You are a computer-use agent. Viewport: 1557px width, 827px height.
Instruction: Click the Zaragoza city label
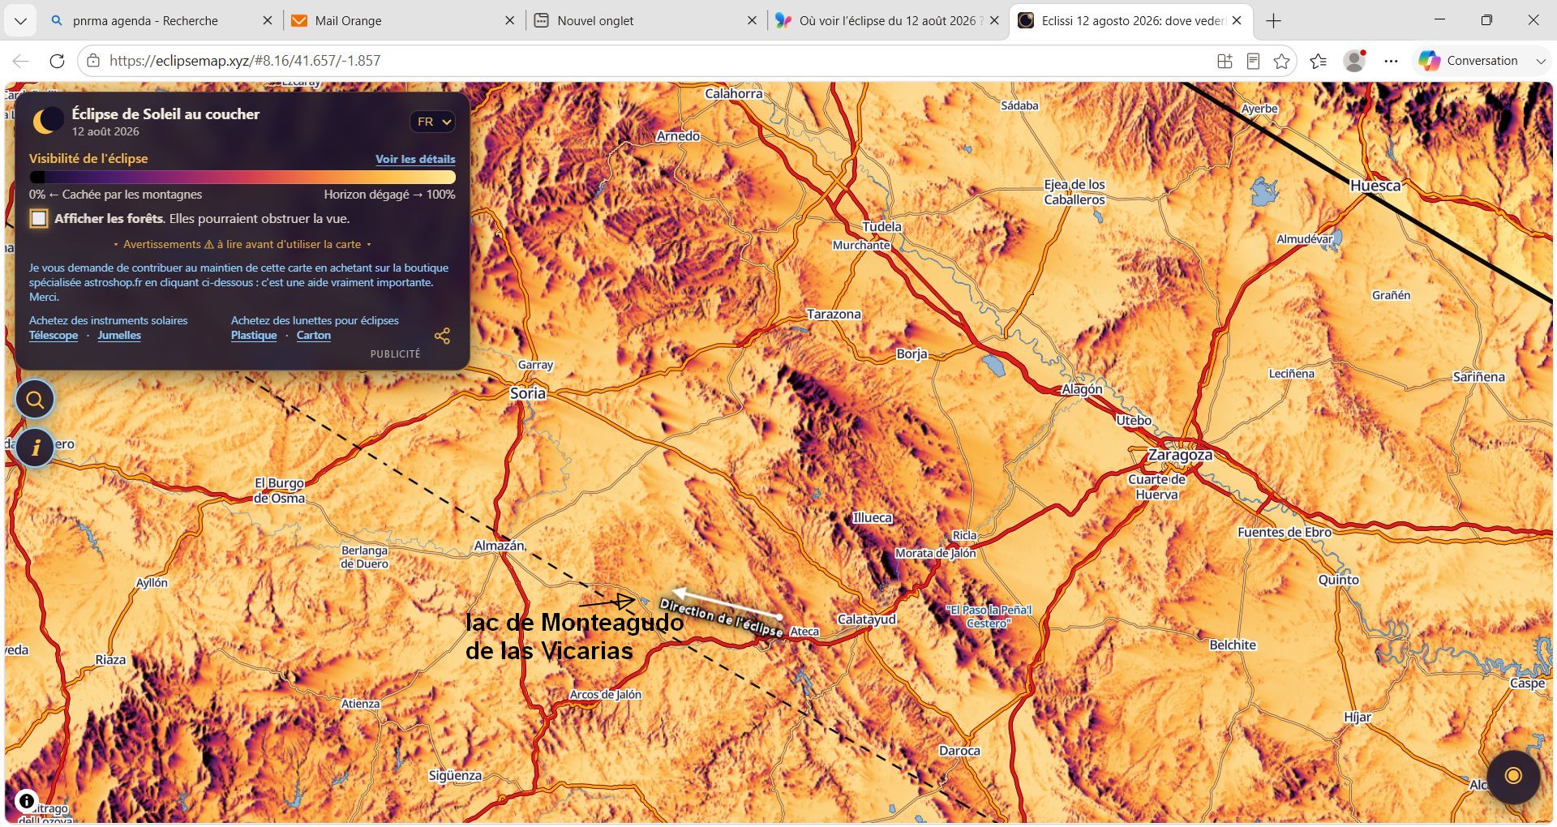(1180, 456)
